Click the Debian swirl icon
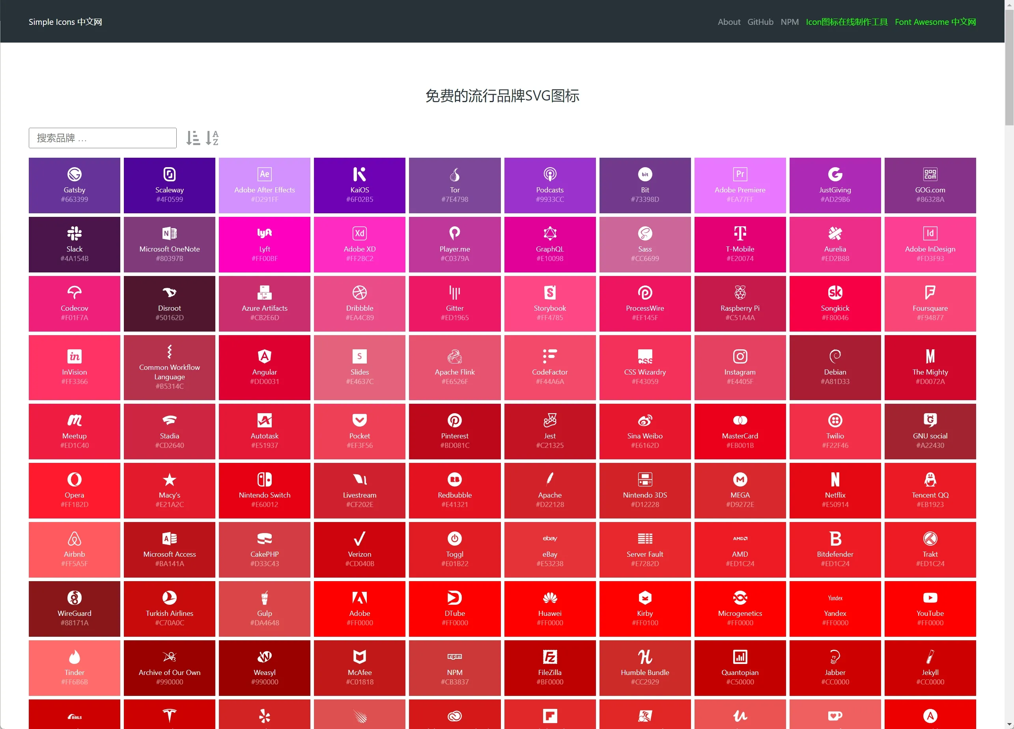Image resolution: width=1014 pixels, height=729 pixels. pyautogui.click(x=835, y=356)
